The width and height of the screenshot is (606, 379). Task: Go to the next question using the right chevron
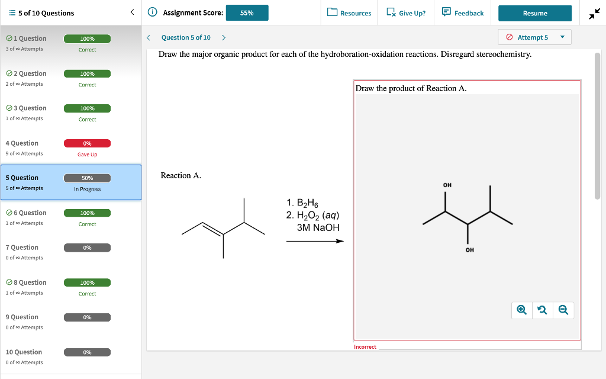[x=223, y=37]
